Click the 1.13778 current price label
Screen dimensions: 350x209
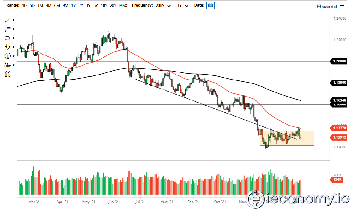[x=339, y=128]
